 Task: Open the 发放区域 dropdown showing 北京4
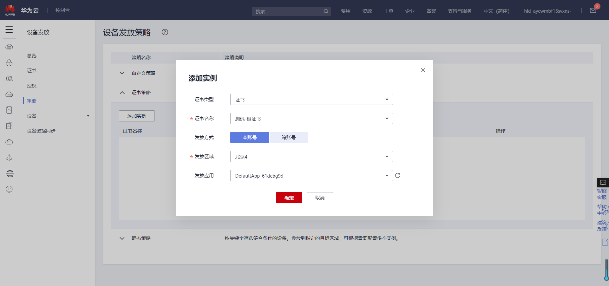pyautogui.click(x=311, y=157)
